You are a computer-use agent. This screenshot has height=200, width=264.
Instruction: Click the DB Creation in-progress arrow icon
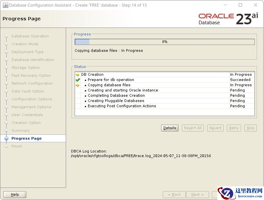[77, 75]
